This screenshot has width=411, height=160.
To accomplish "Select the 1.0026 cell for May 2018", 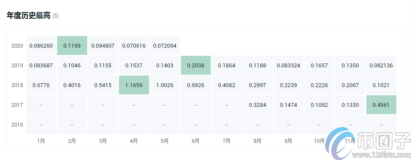I will pos(164,85).
